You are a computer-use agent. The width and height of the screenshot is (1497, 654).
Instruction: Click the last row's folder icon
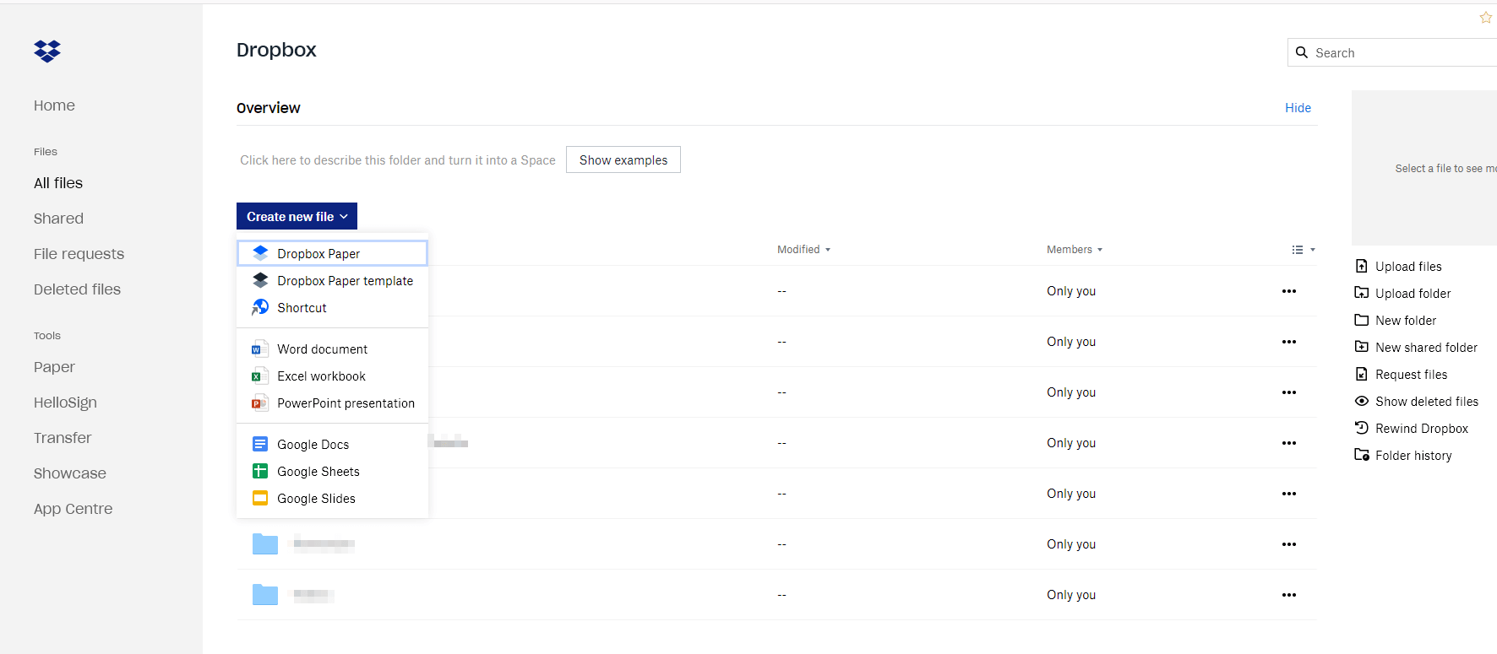(x=265, y=595)
